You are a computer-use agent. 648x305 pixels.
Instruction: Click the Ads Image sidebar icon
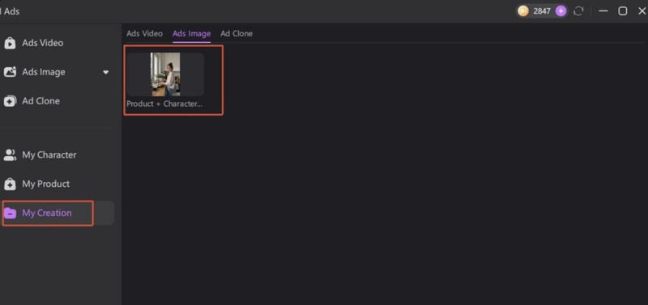(10, 72)
